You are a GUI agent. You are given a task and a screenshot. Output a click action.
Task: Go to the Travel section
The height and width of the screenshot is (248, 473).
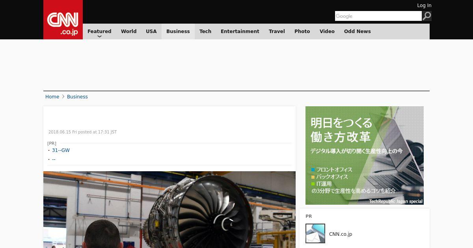[277, 31]
